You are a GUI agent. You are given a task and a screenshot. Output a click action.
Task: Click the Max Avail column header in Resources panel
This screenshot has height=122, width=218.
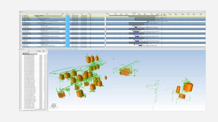pos(44,51)
